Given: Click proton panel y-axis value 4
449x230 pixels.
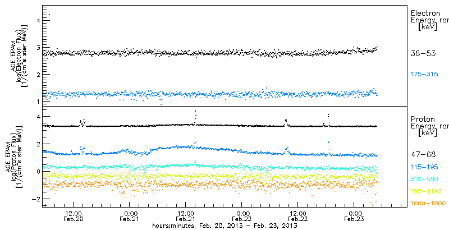Looking at the screenshot, I should [39, 117].
